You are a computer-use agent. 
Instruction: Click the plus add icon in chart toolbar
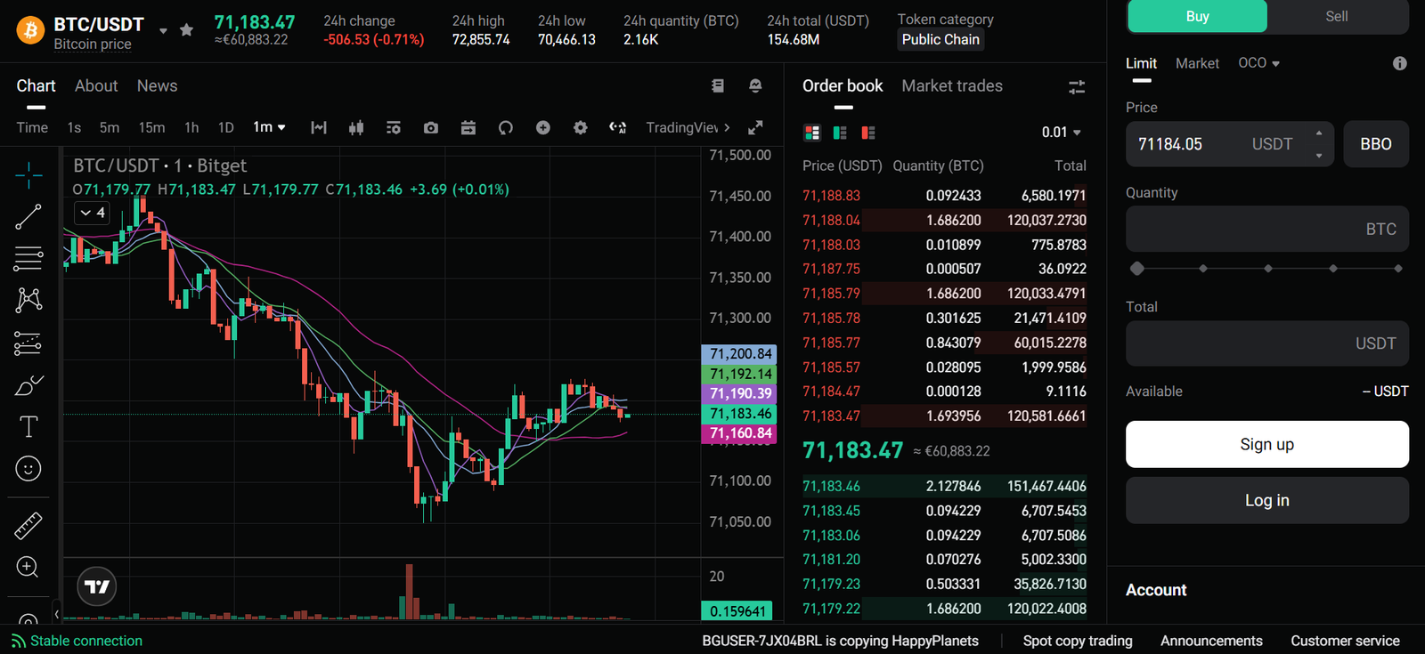pos(543,127)
